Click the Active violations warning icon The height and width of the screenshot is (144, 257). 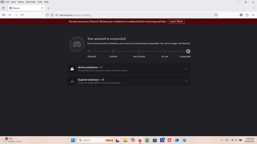[x=72, y=69]
